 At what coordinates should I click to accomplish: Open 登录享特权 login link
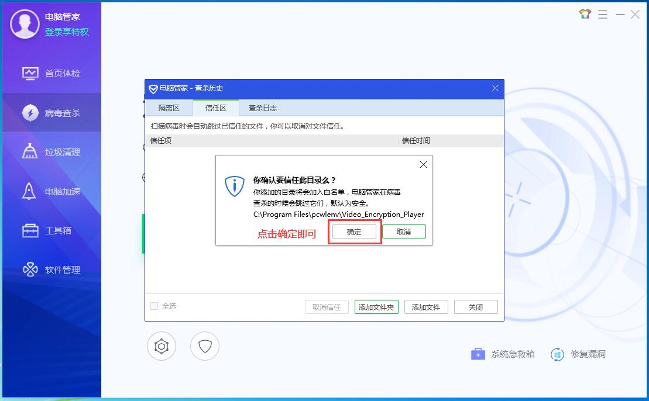[x=67, y=32]
